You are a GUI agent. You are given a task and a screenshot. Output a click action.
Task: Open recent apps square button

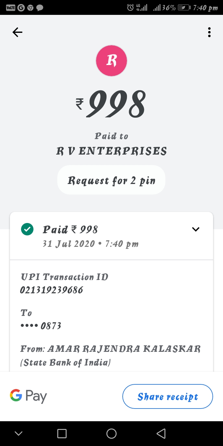click(x=62, y=434)
